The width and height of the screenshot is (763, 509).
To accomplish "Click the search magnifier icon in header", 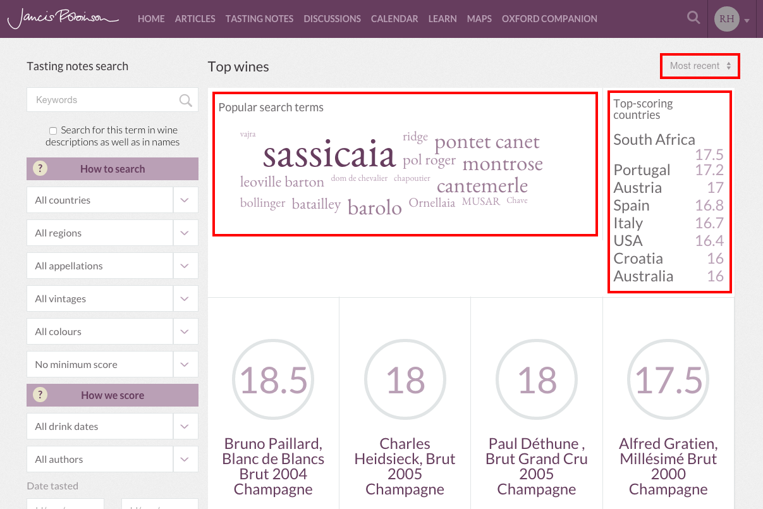I will point(693,18).
